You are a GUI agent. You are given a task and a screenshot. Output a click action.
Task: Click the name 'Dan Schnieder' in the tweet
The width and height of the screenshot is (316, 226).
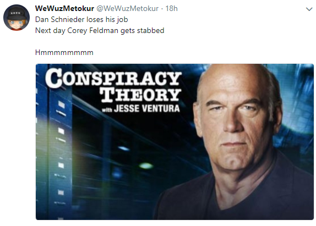coord(59,20)
